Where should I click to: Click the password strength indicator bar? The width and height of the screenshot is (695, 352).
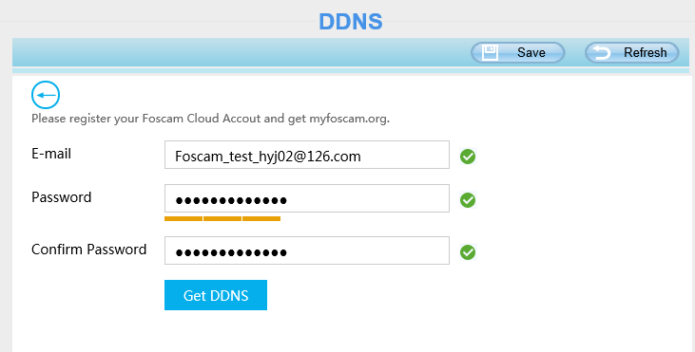[x=222, y=218]
